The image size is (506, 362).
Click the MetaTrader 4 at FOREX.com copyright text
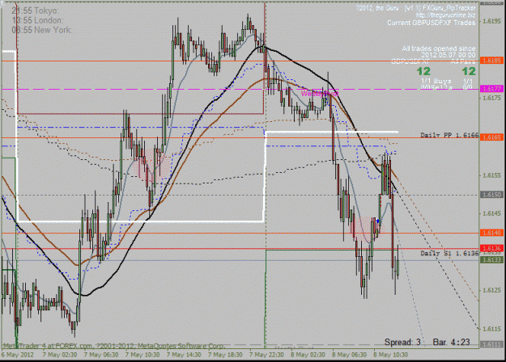113,346
